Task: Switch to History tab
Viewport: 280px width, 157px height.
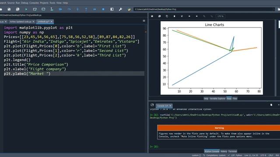Action: pyautogui.click(x=224, y=151)
